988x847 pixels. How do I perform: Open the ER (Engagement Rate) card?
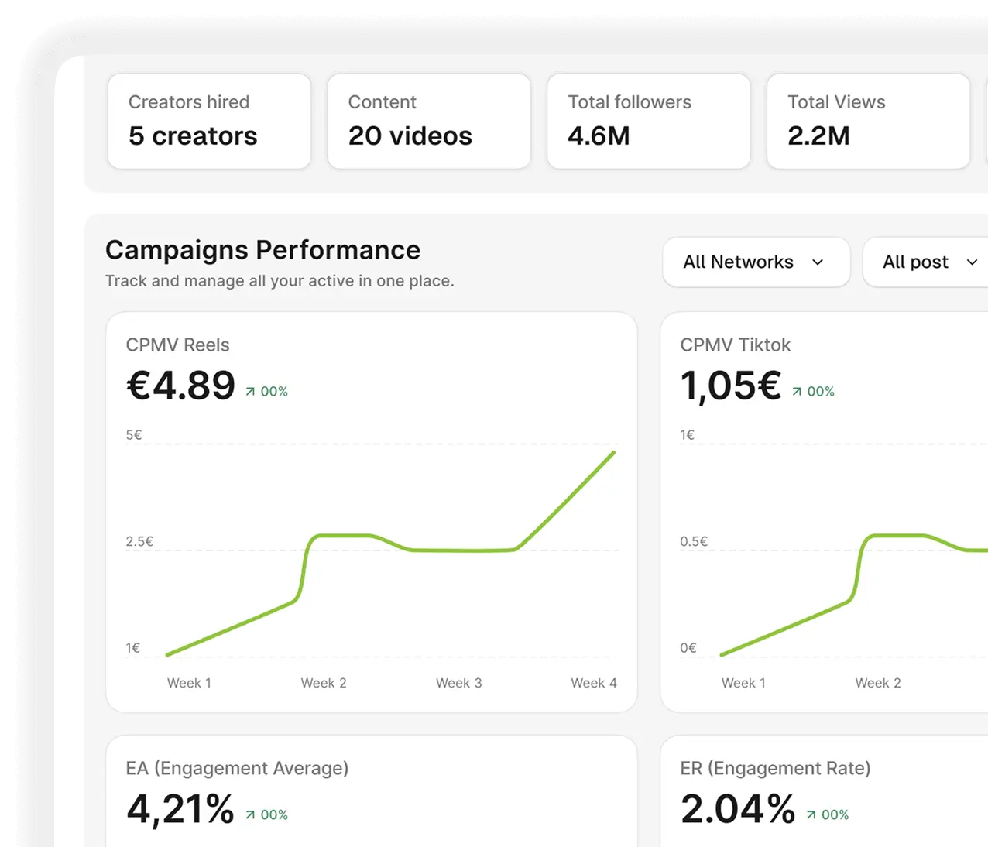pos(824,791)
